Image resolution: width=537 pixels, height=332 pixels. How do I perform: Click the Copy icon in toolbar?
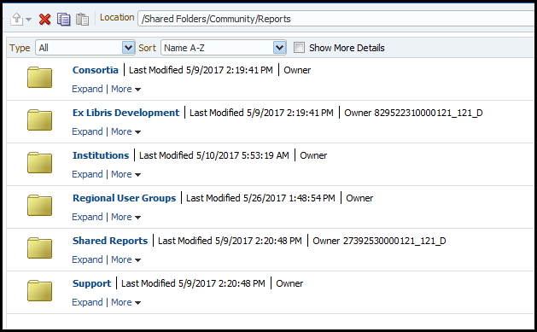pyautogui.click(x=64, y=19)
